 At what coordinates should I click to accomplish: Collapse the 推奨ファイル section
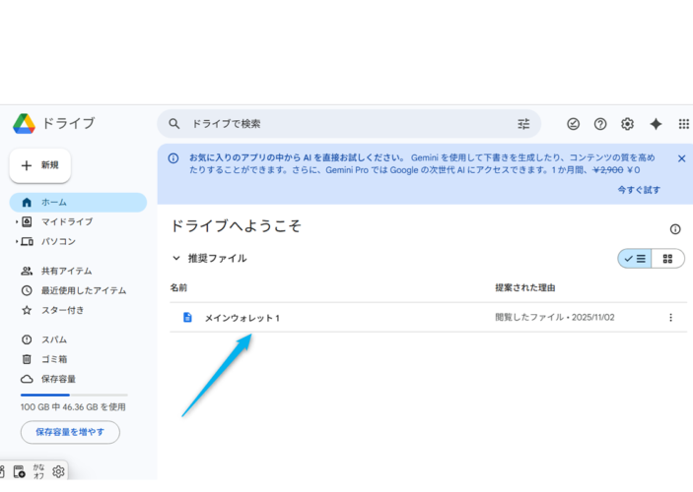point(175,258)
